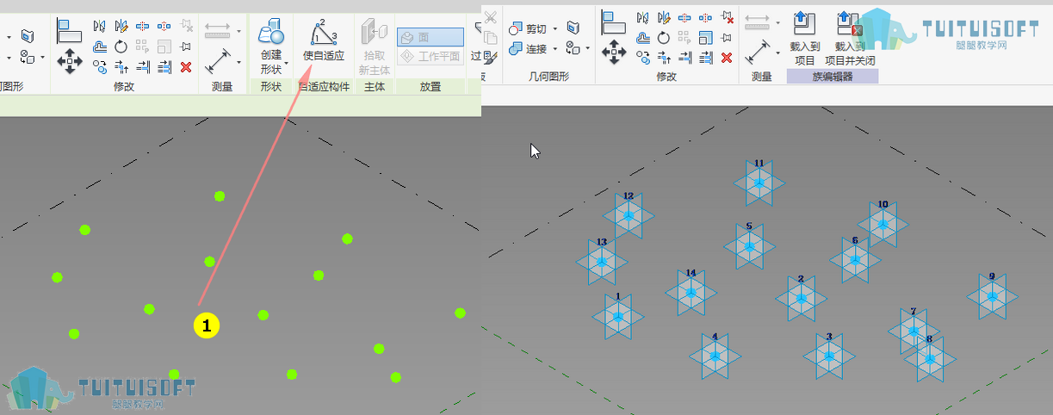Expand the 连接 dropdown arrow
The image size is (1053, 415).
[x=555, y=49]
